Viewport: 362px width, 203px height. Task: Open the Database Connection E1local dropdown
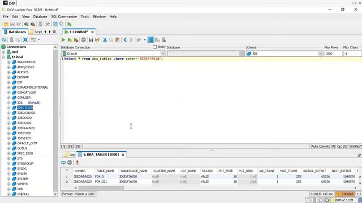163,54
